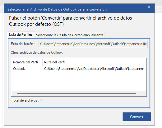Click the column divider after Nombre del Perfil

tap(42, 62)
